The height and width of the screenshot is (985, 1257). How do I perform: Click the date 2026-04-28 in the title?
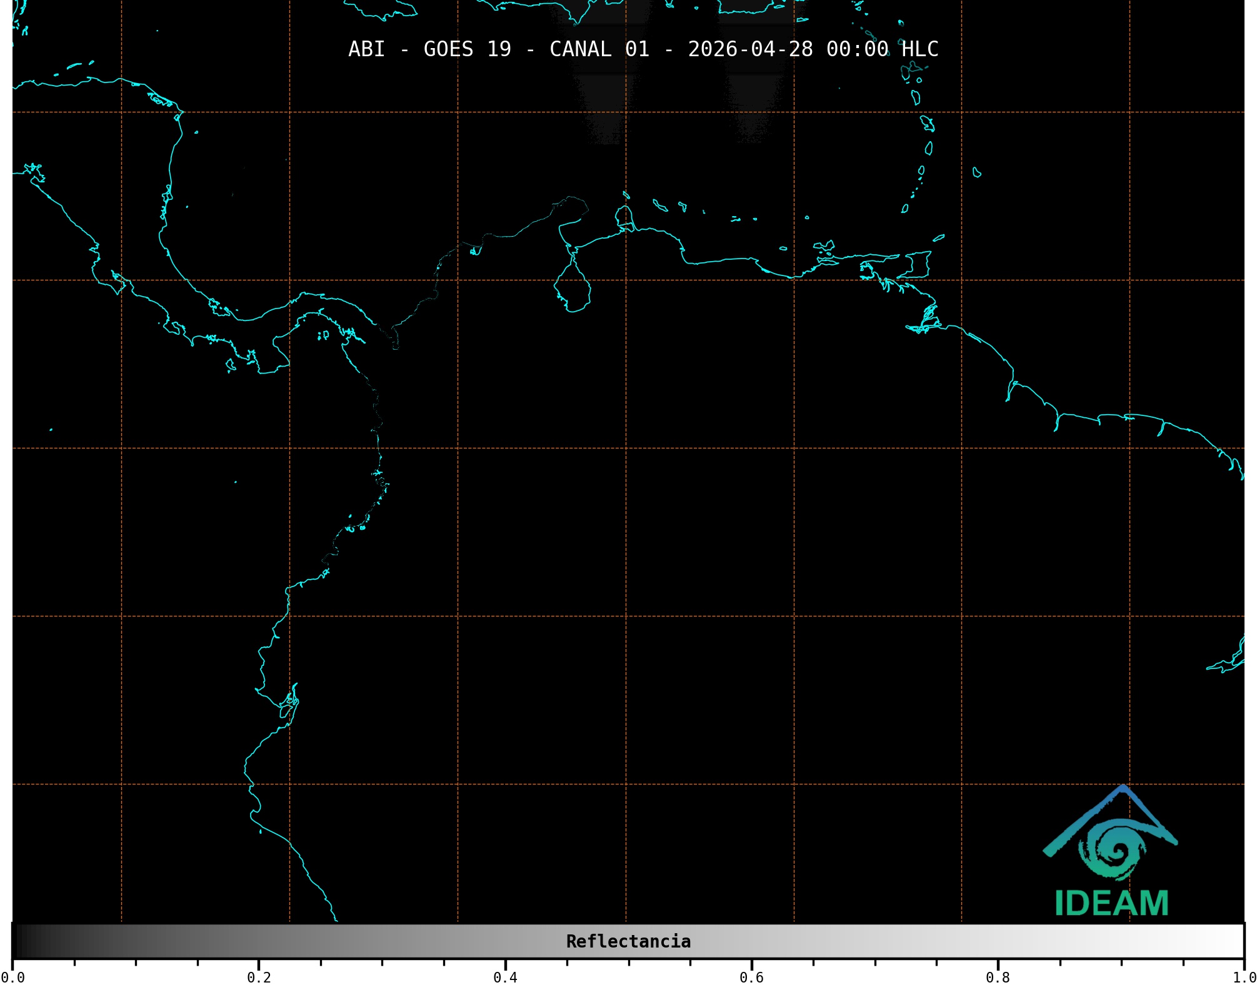click(750, 49)
